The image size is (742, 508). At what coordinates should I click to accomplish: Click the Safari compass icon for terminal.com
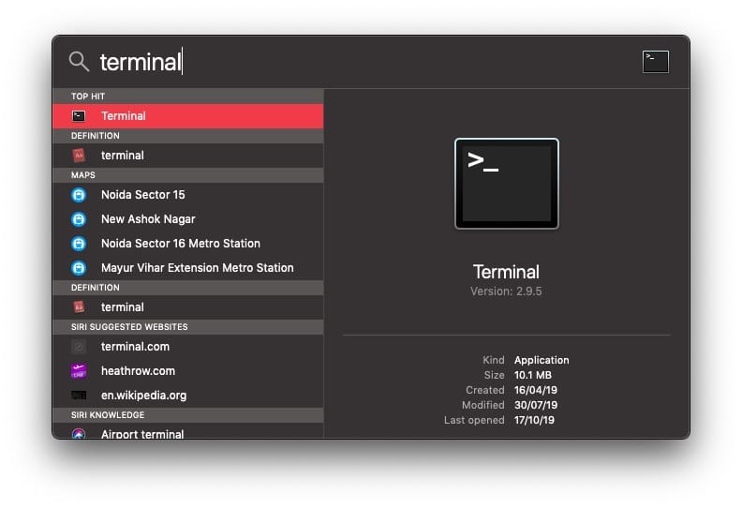point(80,347)
